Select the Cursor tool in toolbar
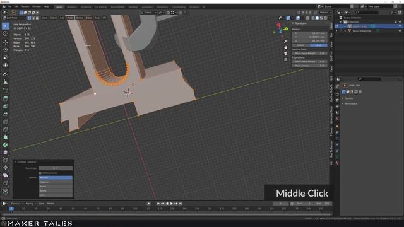Image resolution: width=404 pixels, height=227 pixels. point(6,33)
